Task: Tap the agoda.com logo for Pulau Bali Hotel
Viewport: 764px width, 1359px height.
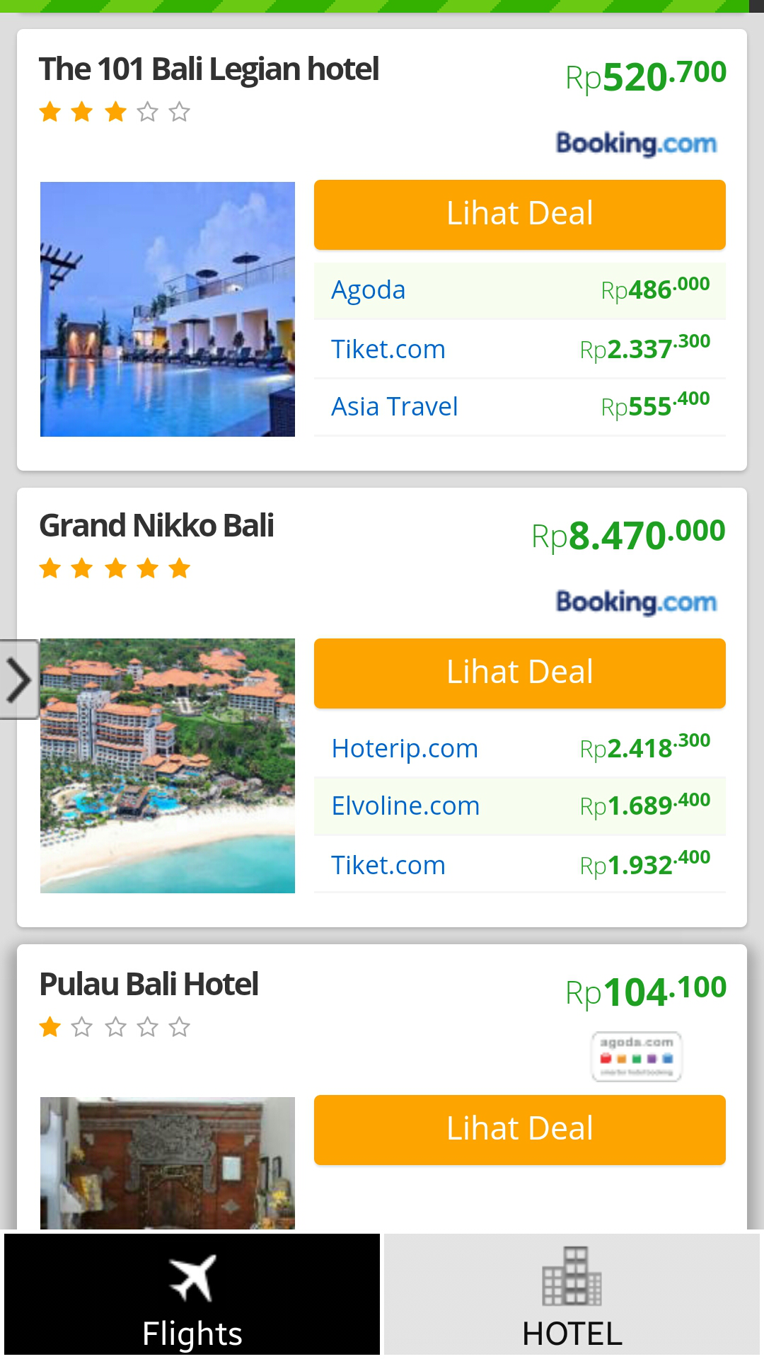Action: point(636,1056)
